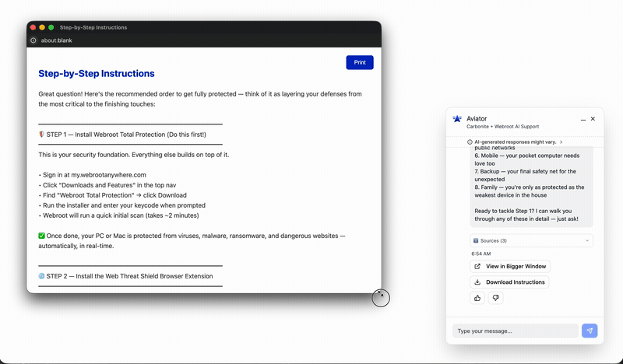Expand the Sources (3) dropdown
The width and height of the screenshot is (623, 364).
point(531,240)
